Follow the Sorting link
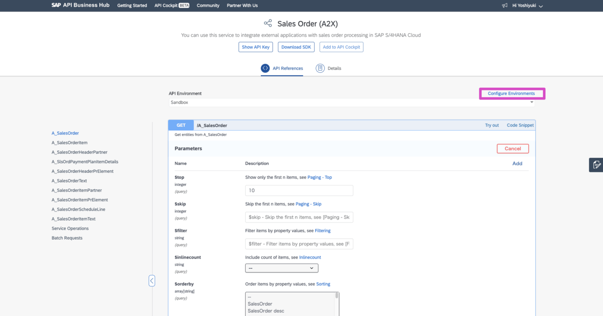Viewport: 603px width, 316px height. [323, 284]
